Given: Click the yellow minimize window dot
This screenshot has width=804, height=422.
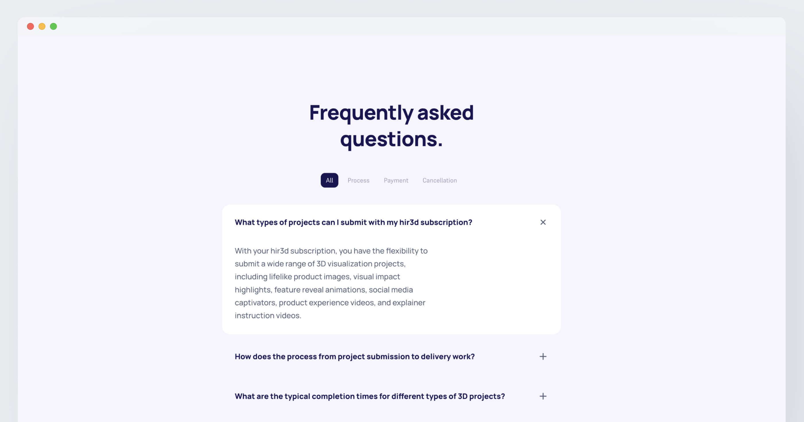Looking at the screenshot, I should [42, 26].
